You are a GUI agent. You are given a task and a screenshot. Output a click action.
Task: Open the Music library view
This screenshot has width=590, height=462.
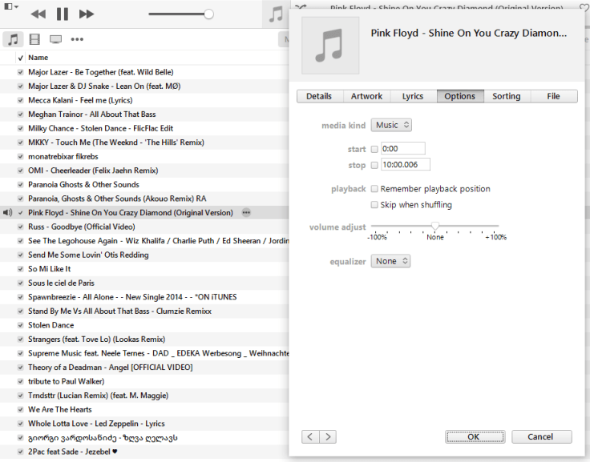13,39
